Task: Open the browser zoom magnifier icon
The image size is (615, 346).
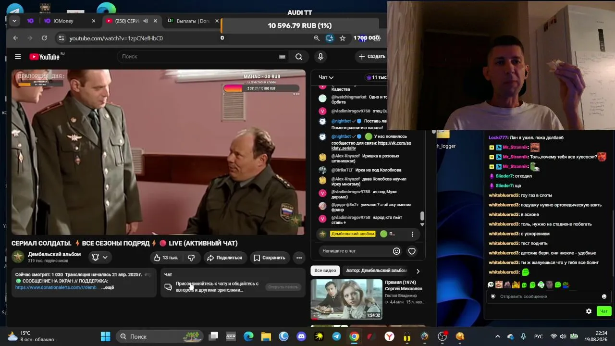Action: tap(317, 38)
